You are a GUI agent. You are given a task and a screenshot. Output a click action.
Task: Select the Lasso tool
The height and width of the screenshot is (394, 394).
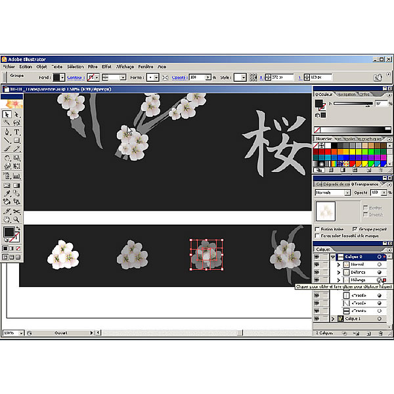pyautogui.click(x=16, y=123)
